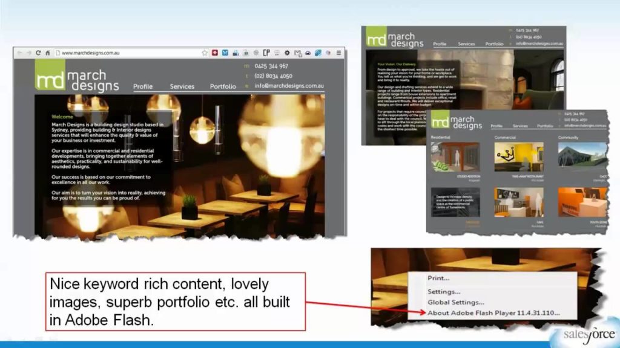Open the Take-away Restaurant project thumbnail
This screenshot has width=620, height=348.
point(519,157)
